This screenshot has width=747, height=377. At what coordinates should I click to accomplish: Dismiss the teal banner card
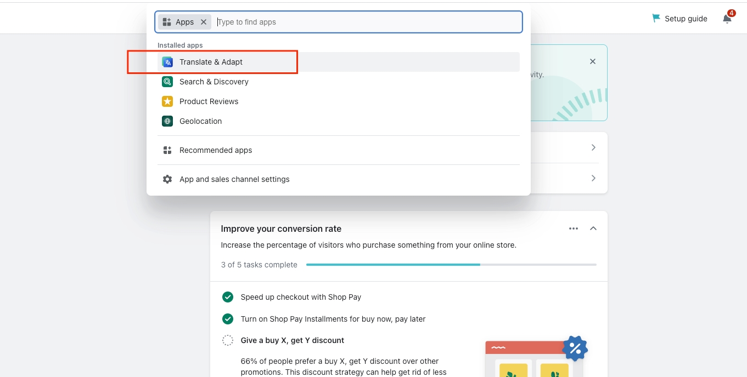(x=592, y=62)
